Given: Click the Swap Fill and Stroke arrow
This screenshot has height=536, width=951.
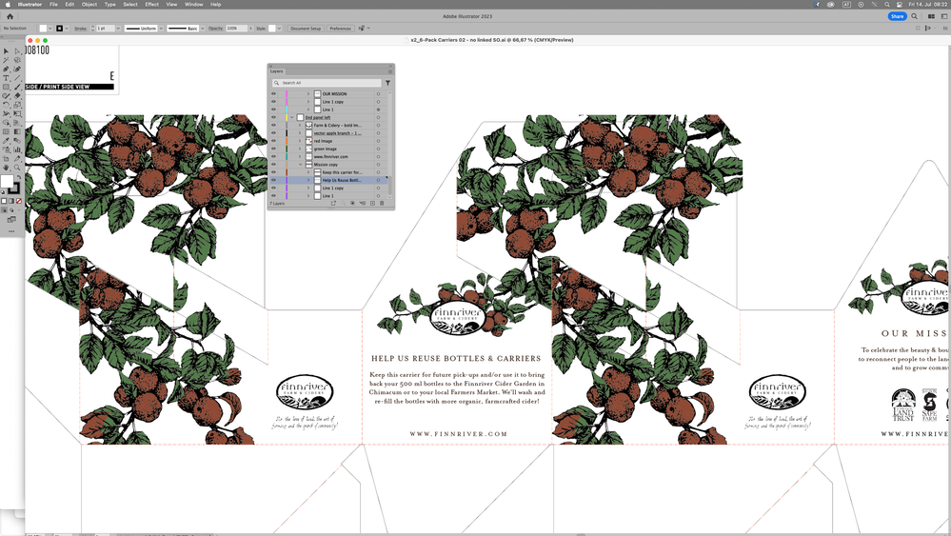Looking at the screenshot, I should pos(19,176).
